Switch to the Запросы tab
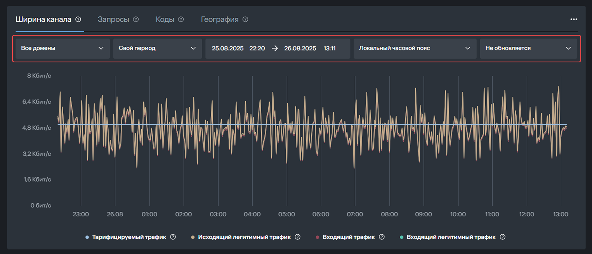 (113, 19)
